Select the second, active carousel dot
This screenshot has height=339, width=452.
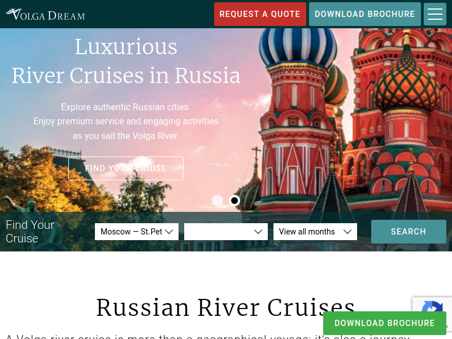pyautogui.click(x=234, y=201)
